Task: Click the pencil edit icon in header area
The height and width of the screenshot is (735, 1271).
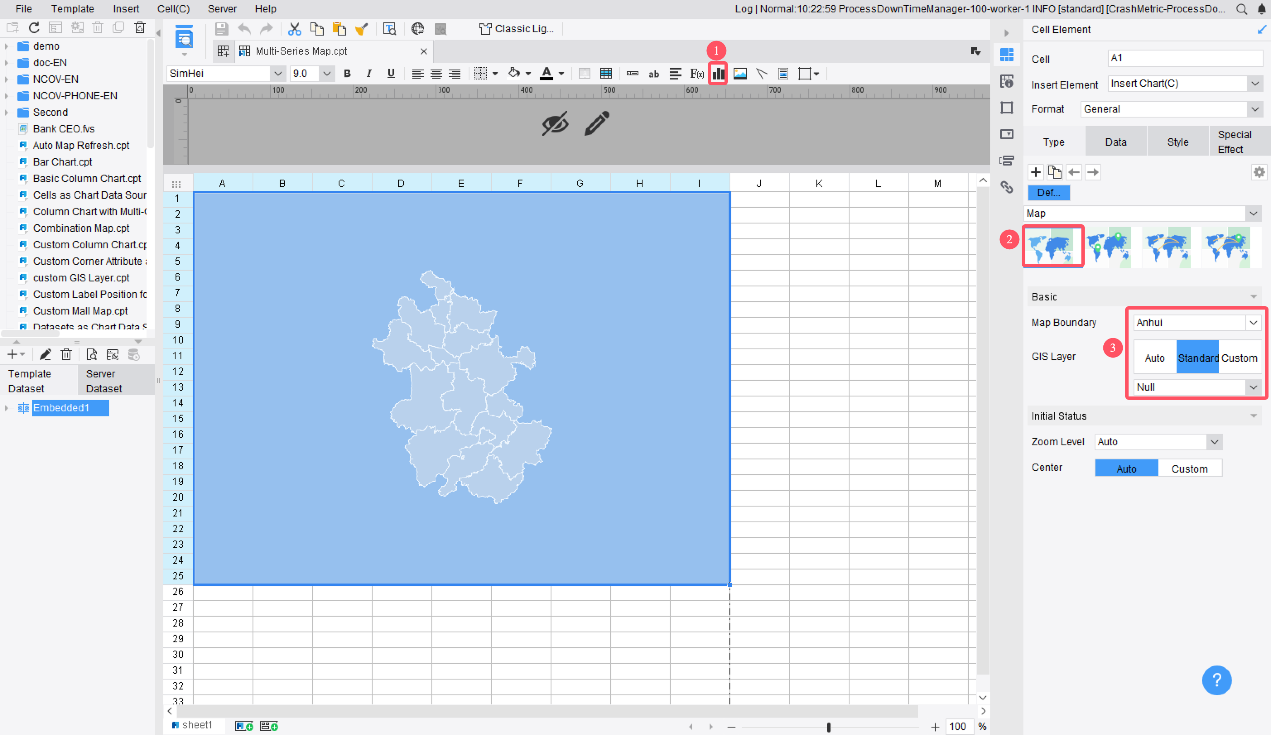Action: pyautogui.click(x=597, y=123)
